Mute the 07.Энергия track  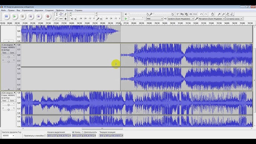coord(4,101)
